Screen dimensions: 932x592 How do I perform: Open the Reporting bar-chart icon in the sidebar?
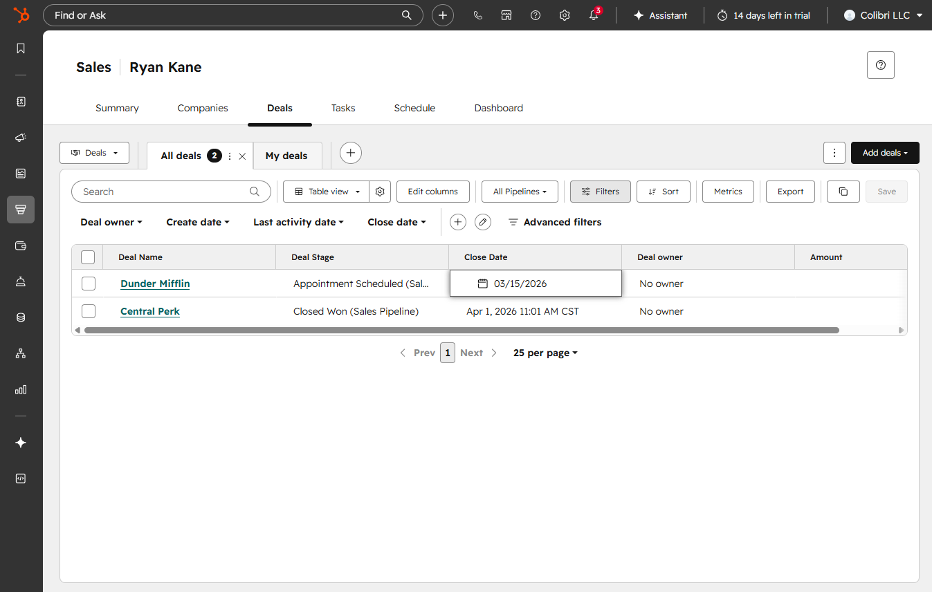point(20,389)
